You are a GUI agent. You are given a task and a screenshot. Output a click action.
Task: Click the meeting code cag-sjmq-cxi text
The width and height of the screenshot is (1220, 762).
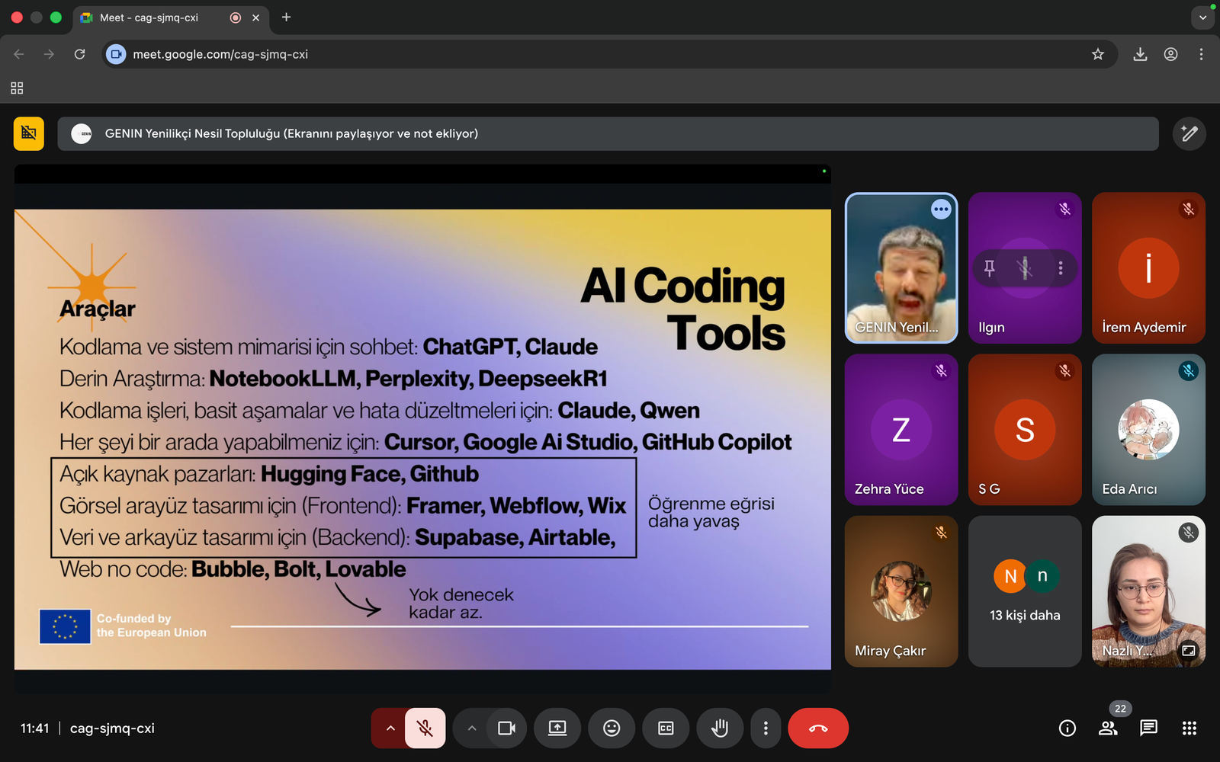pyautogui.click(x=112, y=728)
